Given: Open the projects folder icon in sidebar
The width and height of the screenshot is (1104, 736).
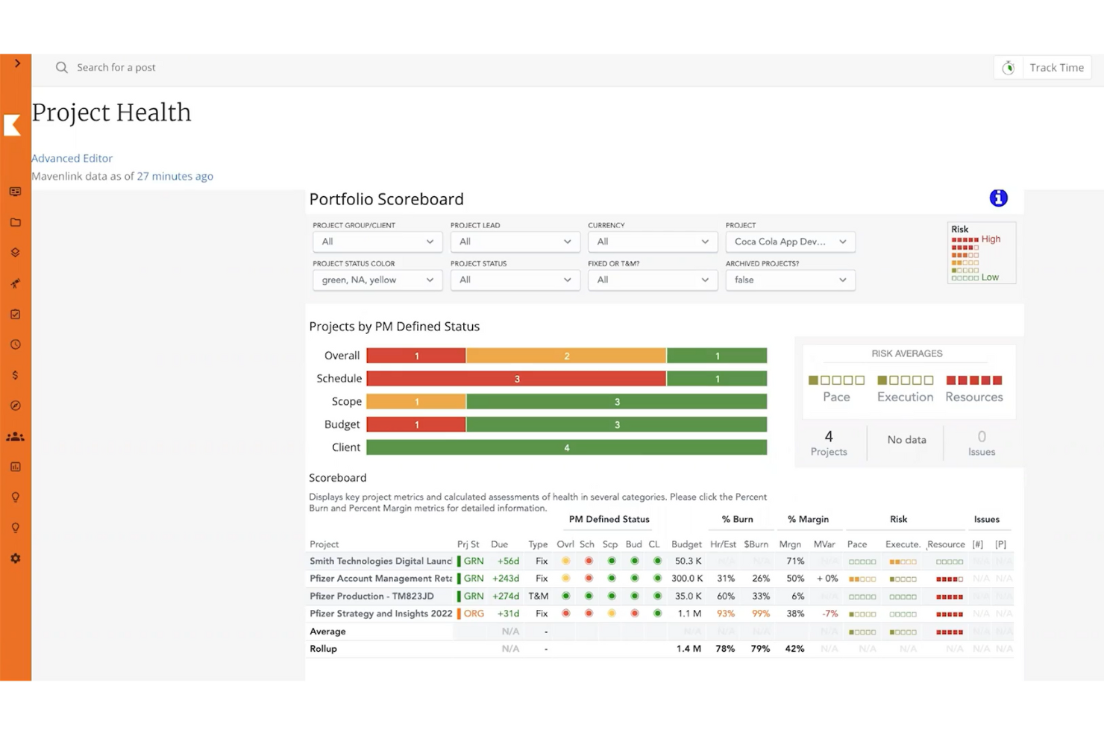Looking at the screenshot, I should point(15,222).
